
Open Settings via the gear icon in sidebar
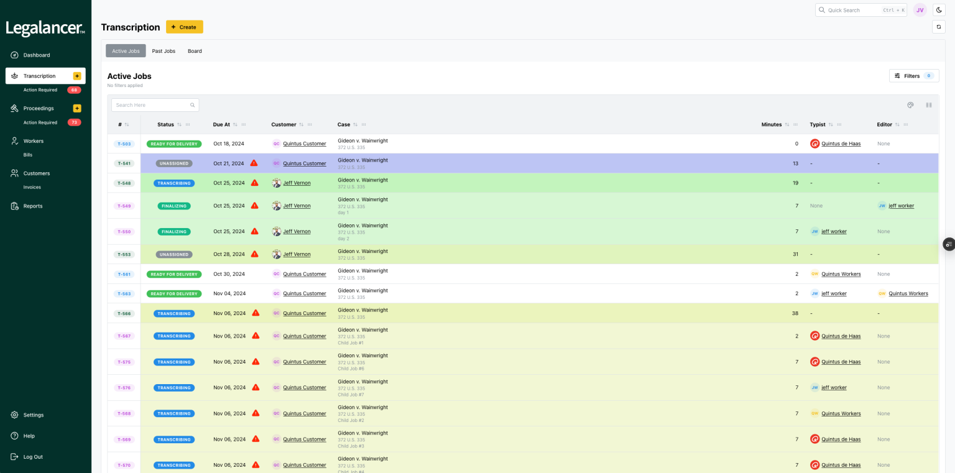tap(14, 415)
